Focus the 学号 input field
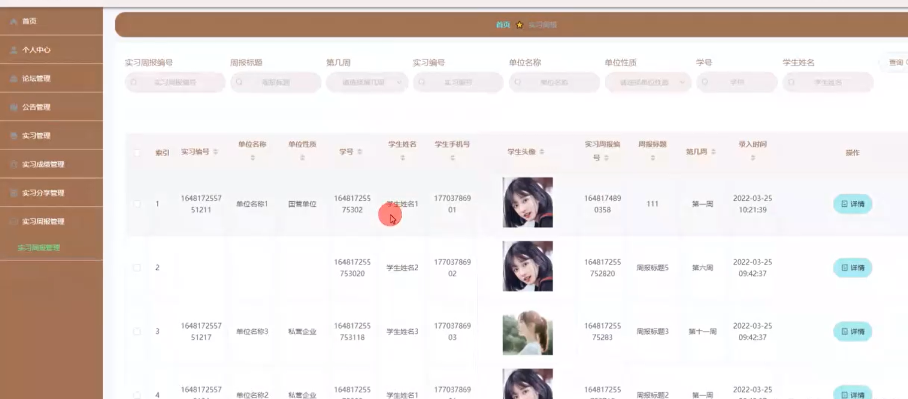Image resolution: width=908 pixels, height=399 pixels. 737,82
